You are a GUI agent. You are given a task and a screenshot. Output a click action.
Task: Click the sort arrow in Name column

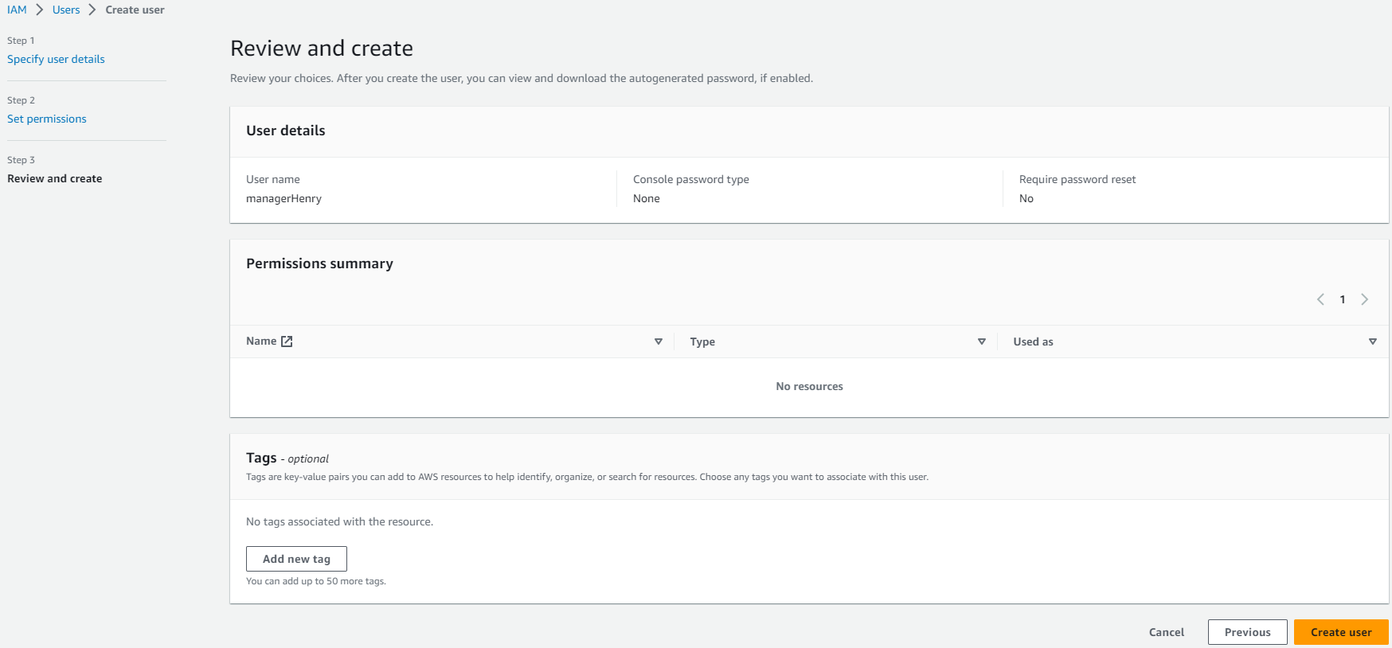click(x=658, y=342)
